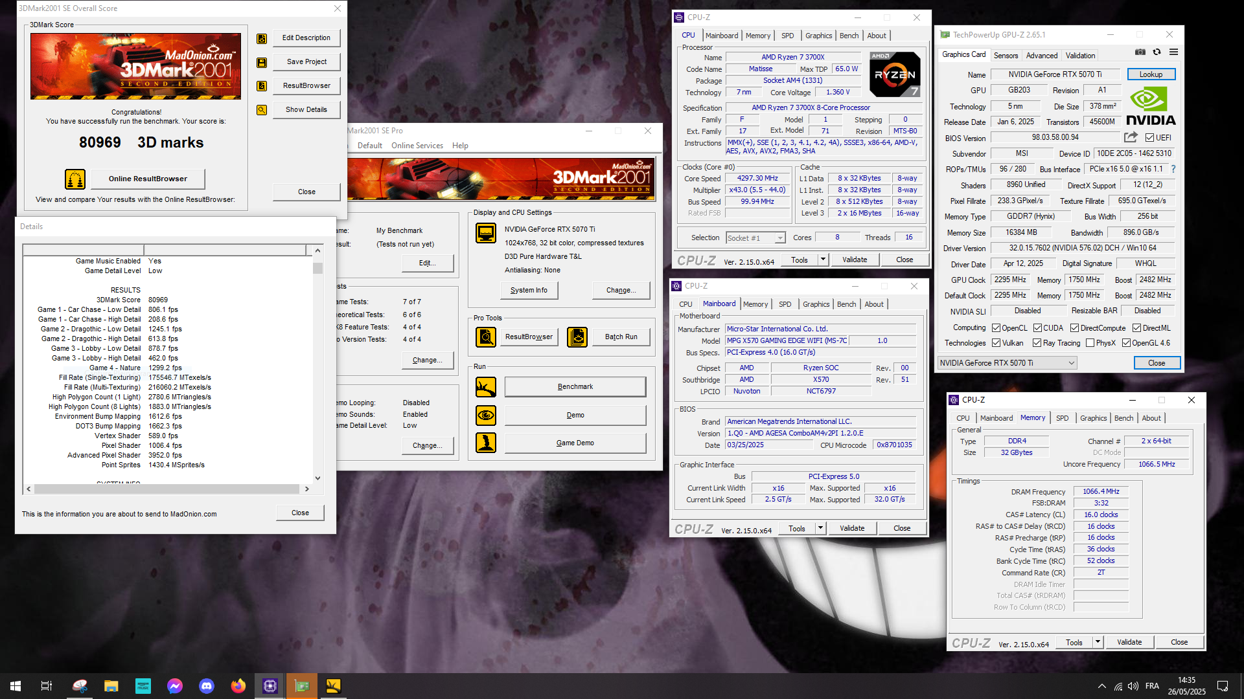Viewport: 1244px width, 699px height.
Task: Click the monitor icon in Display settings
Action: (486, 232)
